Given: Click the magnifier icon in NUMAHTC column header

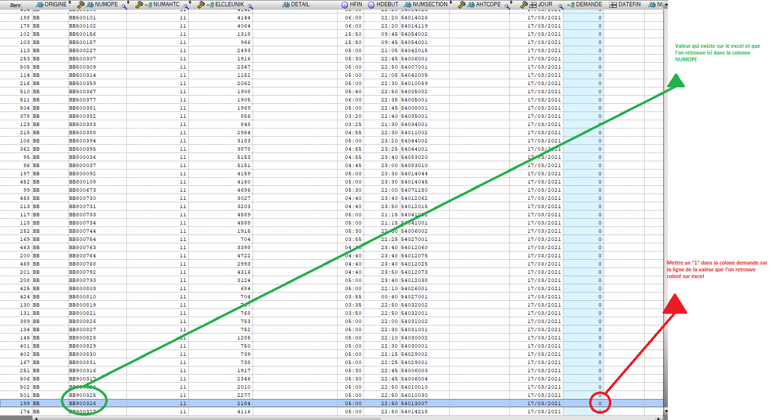Looking at the screenshot, I should pyautogui.click(x=185, y=5).
